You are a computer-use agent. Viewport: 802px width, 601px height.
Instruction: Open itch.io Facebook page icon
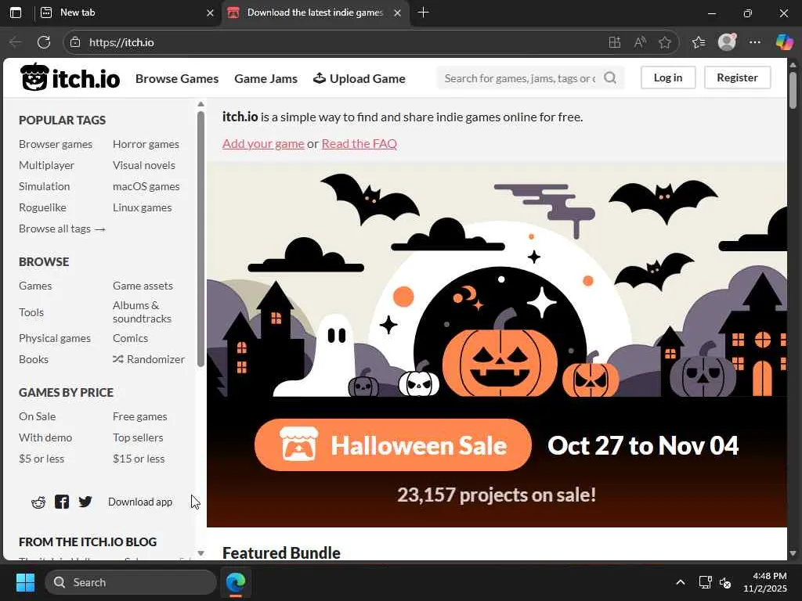pyautogui.click(x=62, y=502)
